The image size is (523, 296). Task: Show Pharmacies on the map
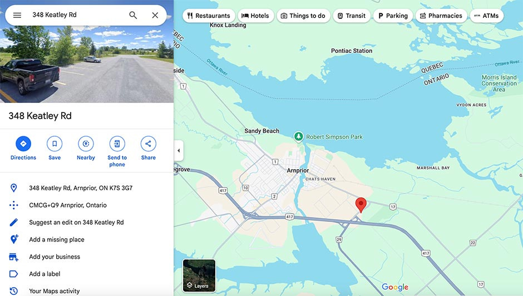click(441, 16)
